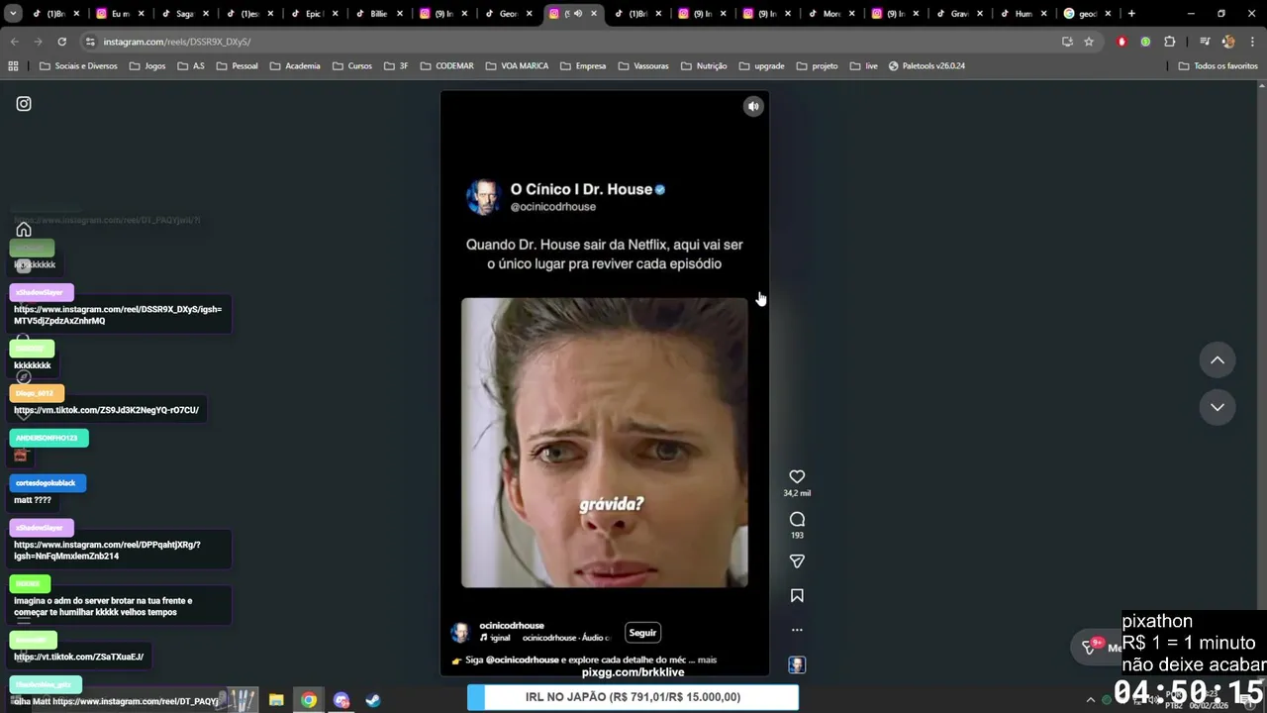Expand caption with 'mais' link
The image size is (1267, 713).
(x=707, y=660)
